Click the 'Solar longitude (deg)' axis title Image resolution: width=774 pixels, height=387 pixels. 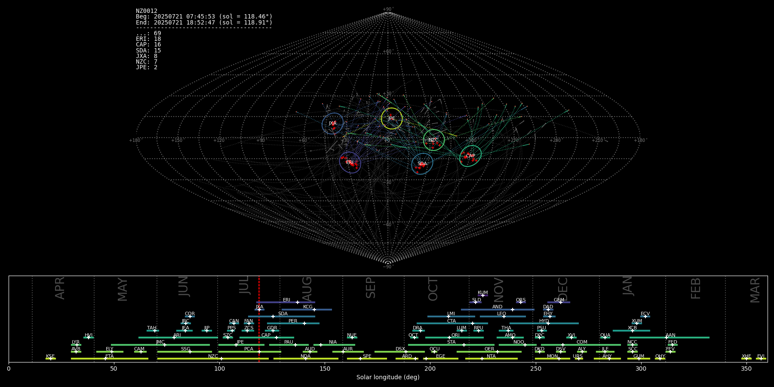(x=388, y=378)
